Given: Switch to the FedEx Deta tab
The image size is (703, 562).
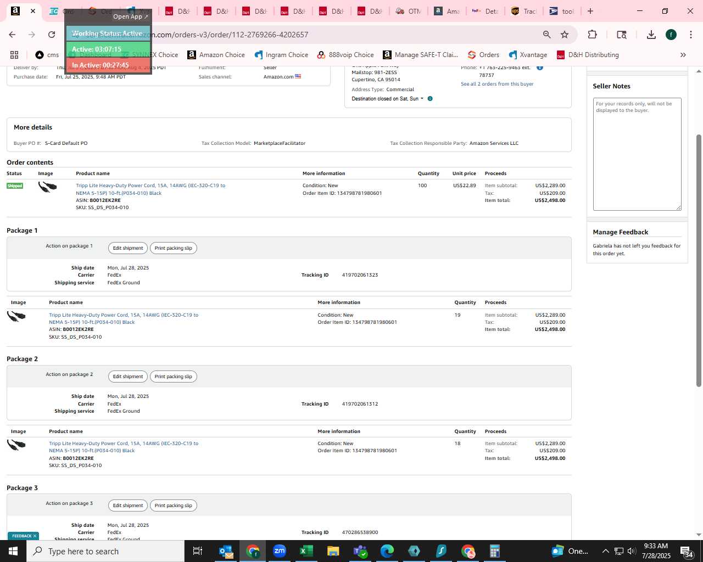Looking at the screenshot, I should [x=485, y=11].
